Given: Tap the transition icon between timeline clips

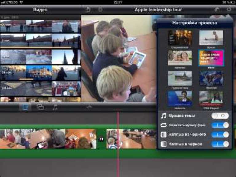Looking at the screenshot, I should [101, 139].
